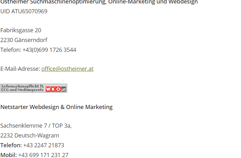The height and width of the screenshot is (158, 241).
Task: Click the 2232 Deutsch-Wagram line
Action: point(30,136)
